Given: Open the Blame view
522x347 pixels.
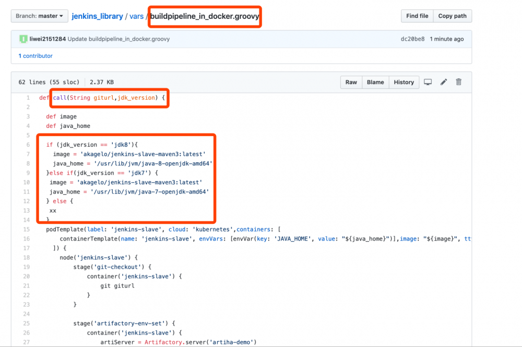Looking at the screenshot, I should [x=375, y=82].
